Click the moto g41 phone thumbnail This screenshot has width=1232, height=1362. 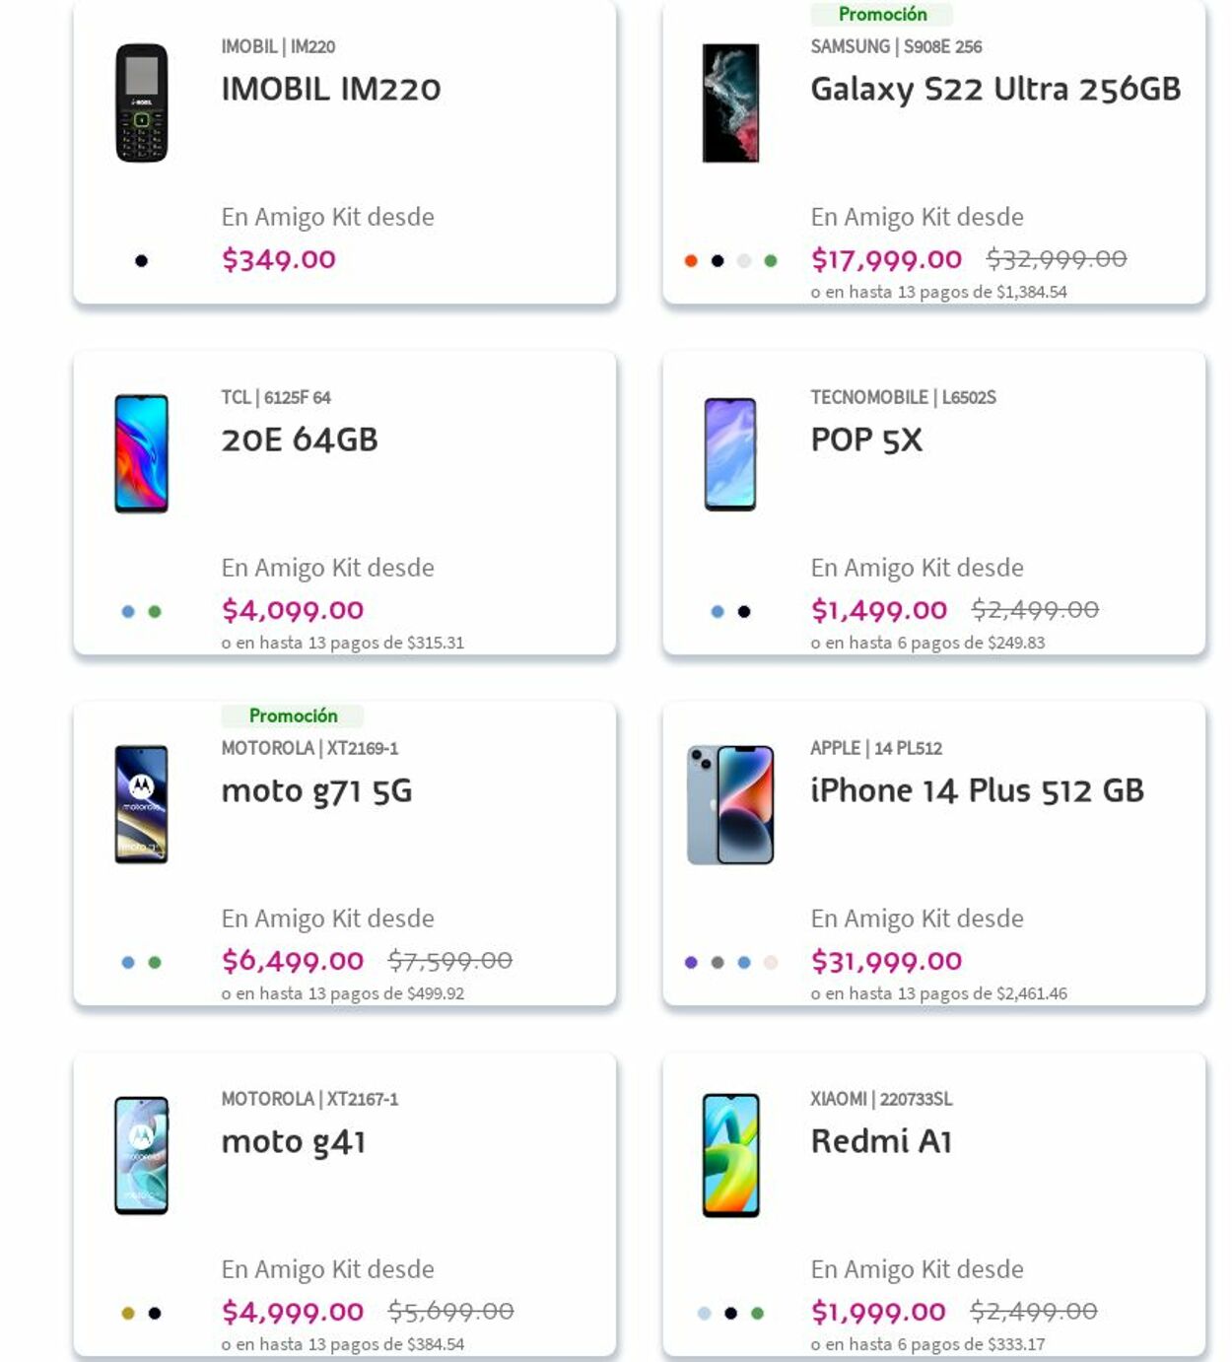(x=142, y=1155)
